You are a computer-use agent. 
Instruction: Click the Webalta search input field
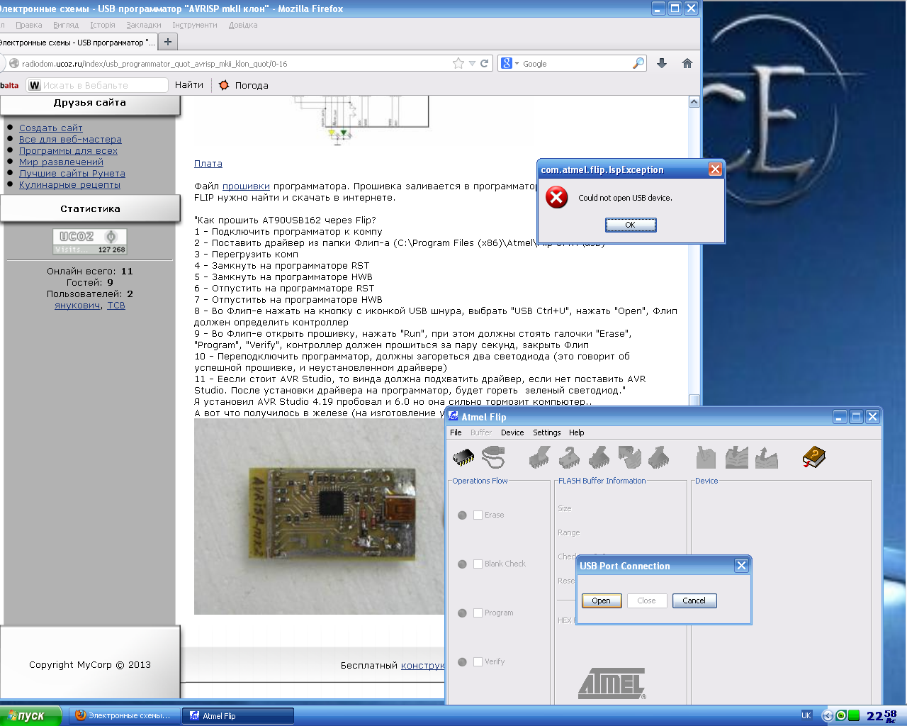105,85
